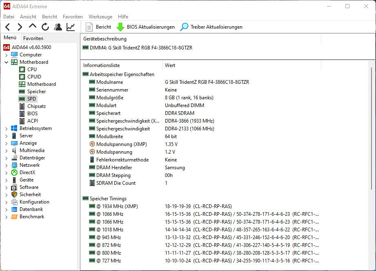Viewport: 376px width, 271px height.
Task: Select the DIMM4 G Skill TridentZ device entry
Action: [x=138, y=48]
